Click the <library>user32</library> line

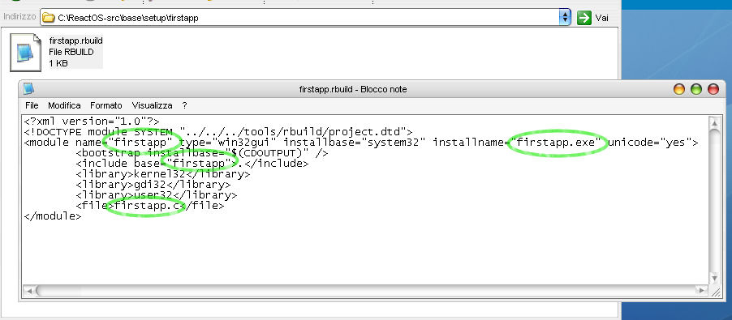pos(157,195)
